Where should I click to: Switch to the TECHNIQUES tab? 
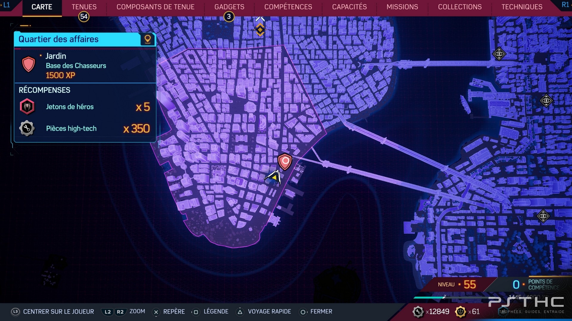(522, 7)
